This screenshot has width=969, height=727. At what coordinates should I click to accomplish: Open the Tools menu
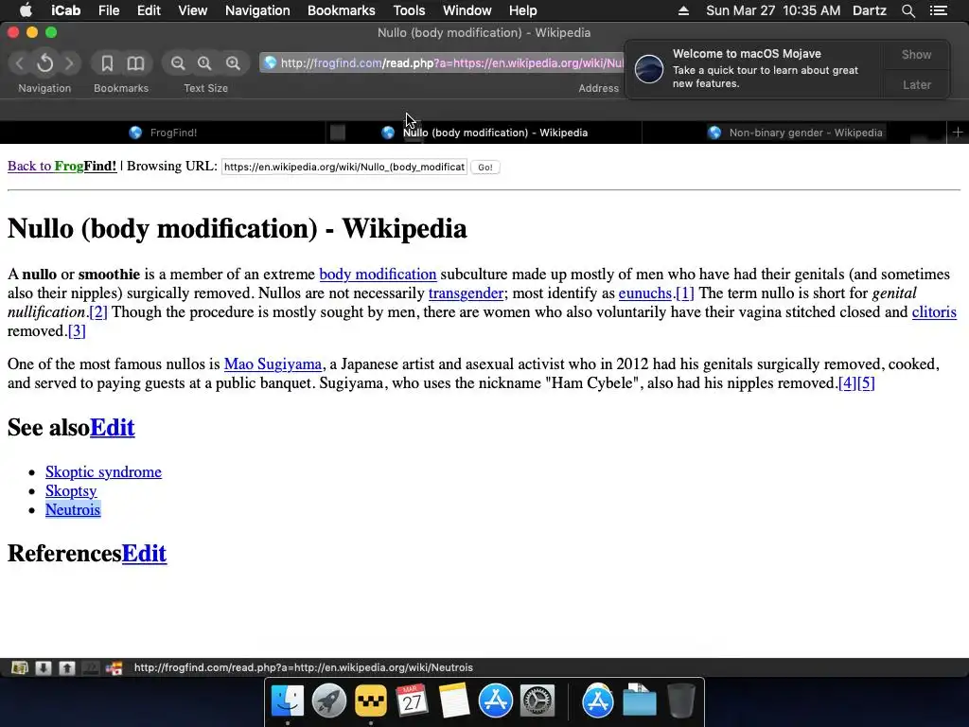[x=409, y=10]
